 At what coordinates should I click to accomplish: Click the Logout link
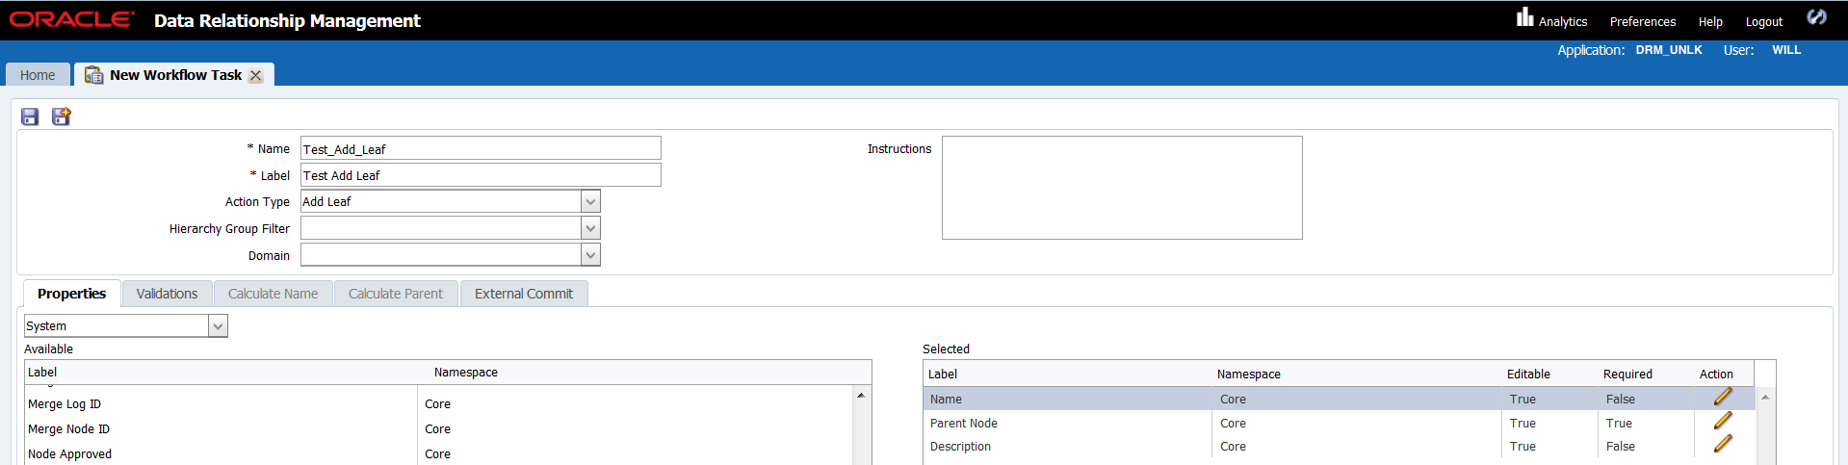1763,21
